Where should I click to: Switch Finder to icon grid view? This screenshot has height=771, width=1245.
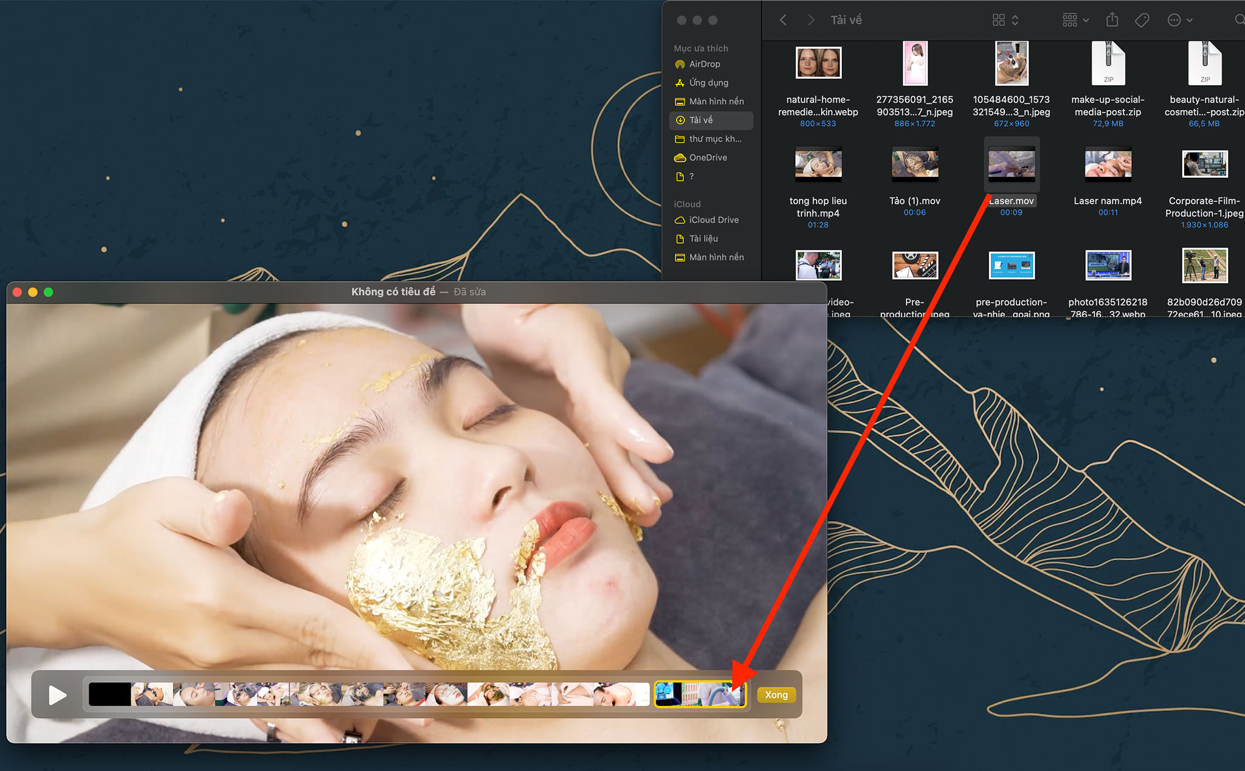tap(998, 20)
